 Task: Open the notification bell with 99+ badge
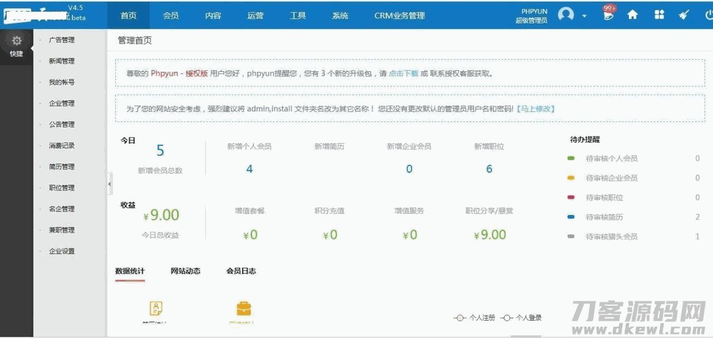click(608, 14)
